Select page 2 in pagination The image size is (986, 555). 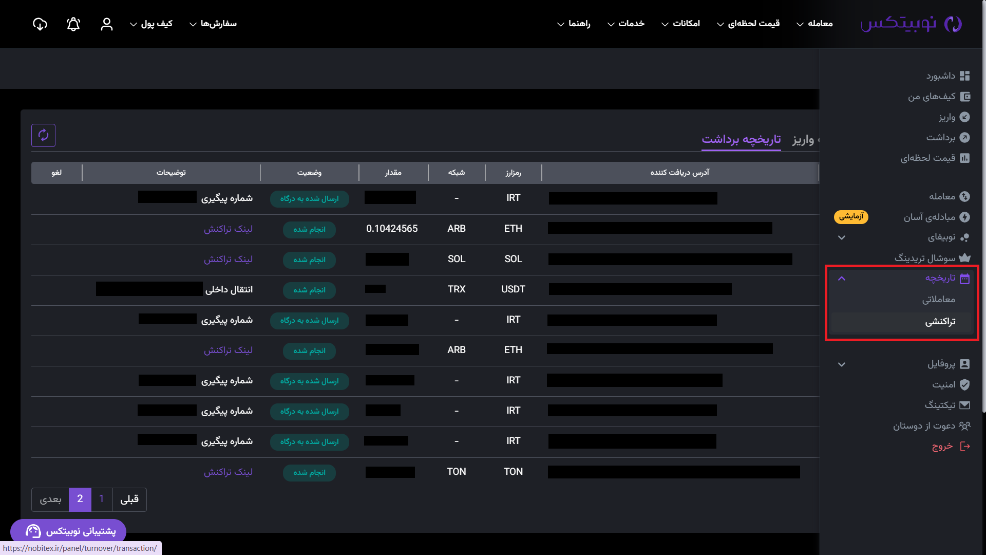coord(80,499)
